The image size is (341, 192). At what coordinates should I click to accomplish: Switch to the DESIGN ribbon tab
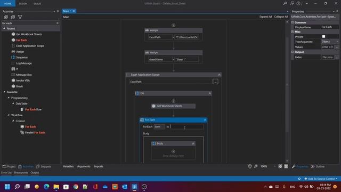pyautogui.click(x=23, y=4)
